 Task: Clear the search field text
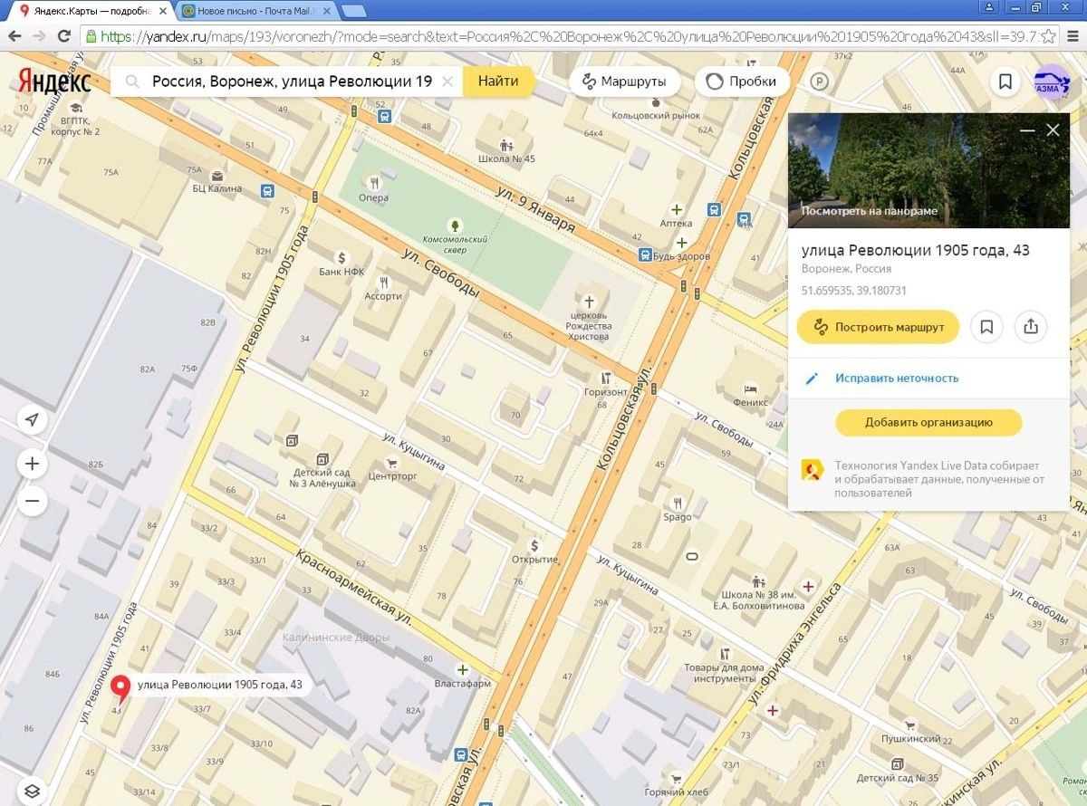pyautogui.click(x=447, y=82)
